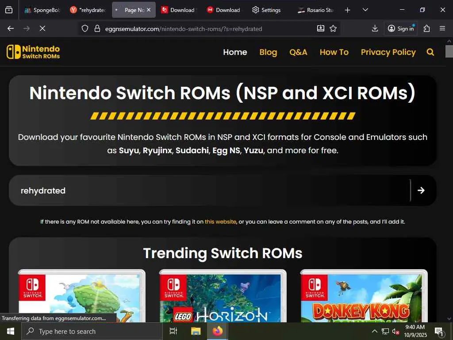
Task: Open tracking protection shield icon
Action: (84, 28)
